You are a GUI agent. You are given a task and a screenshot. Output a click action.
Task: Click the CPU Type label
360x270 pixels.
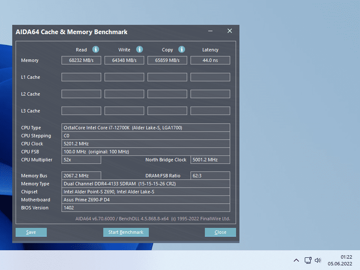31,128
